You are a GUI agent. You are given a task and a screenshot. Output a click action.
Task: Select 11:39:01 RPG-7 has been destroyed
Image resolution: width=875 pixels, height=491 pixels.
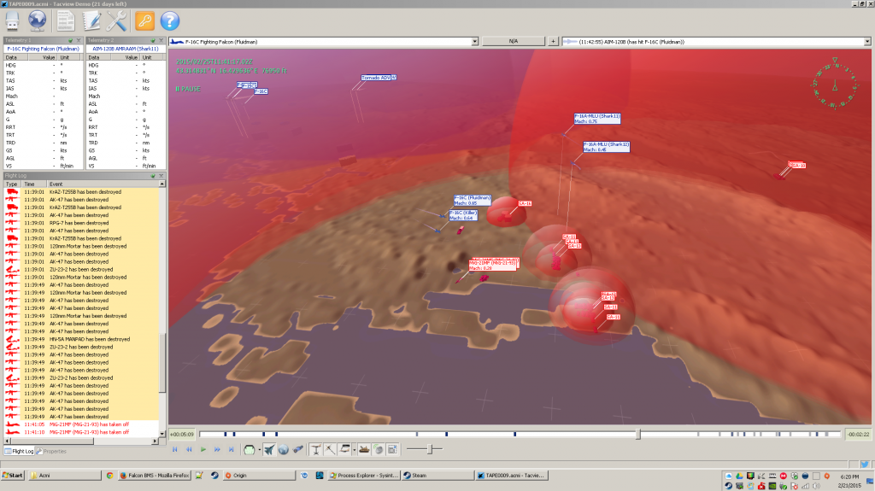(81, 223)
